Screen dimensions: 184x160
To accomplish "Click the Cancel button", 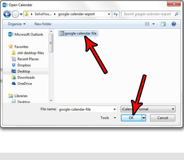I will (163, 118).
